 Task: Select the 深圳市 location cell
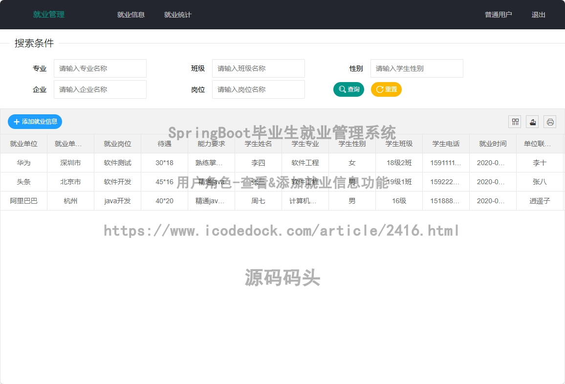pos(70,163)
